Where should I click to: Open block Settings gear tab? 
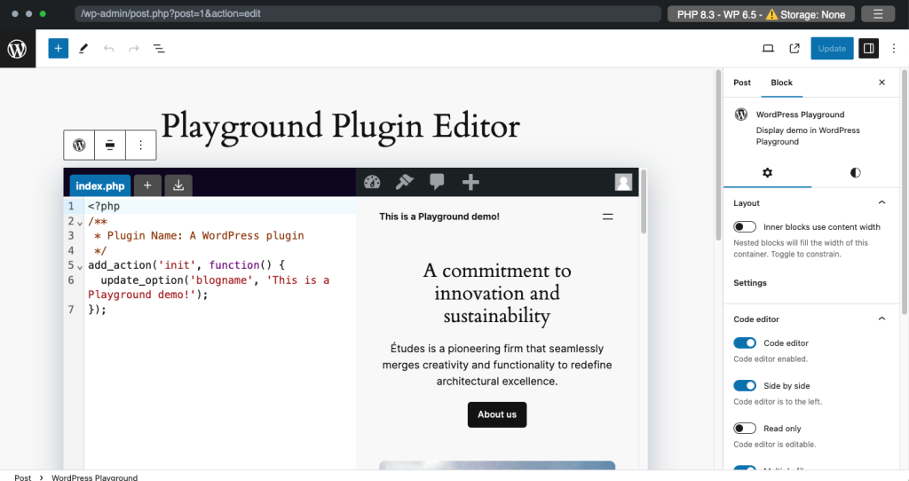(768, 173)
